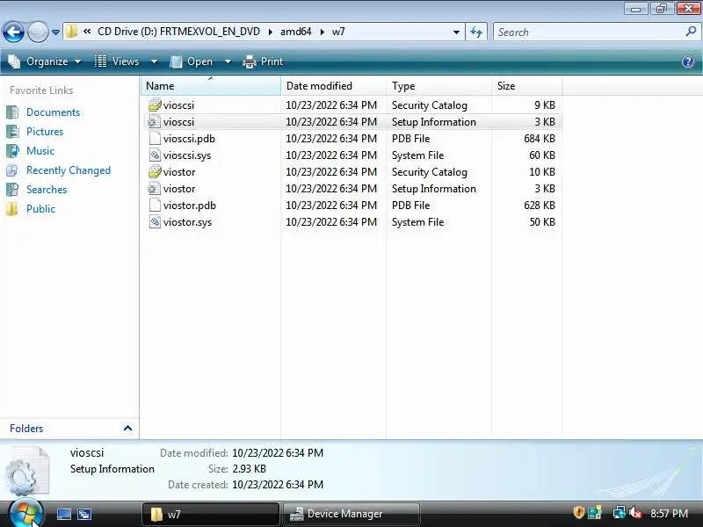Screen dimensions: 703x527
Task: Click the muted volume tray icon
Action: pos(635,513)
